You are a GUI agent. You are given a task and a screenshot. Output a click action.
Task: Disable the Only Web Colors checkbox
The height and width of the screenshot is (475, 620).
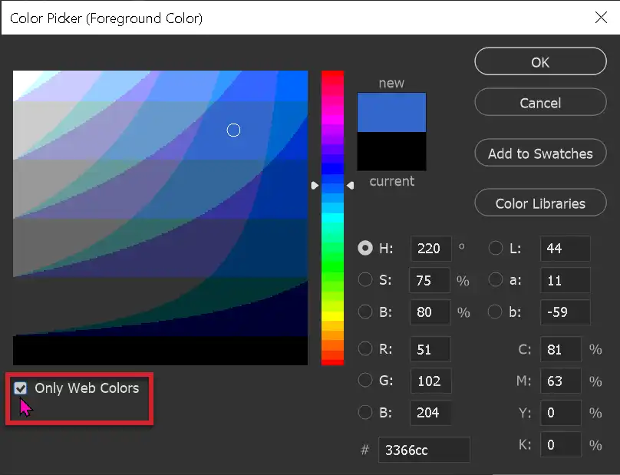point(21,389)
